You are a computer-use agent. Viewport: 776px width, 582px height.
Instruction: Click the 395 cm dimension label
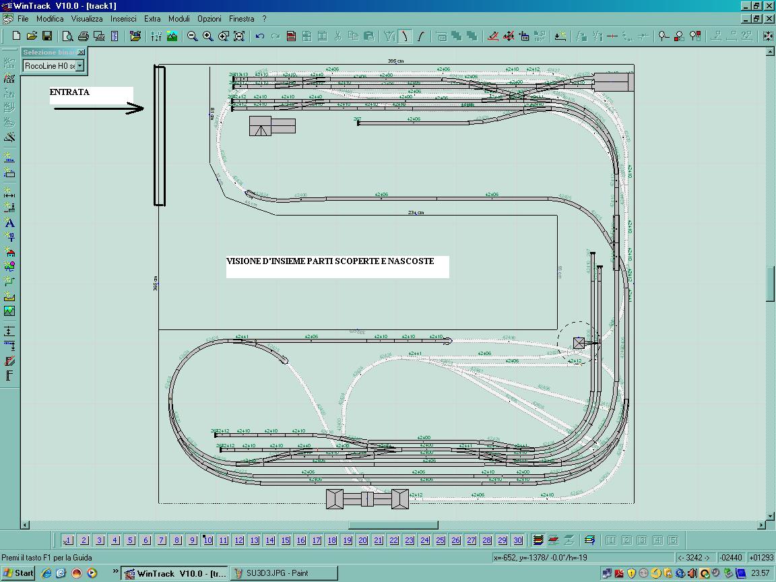(396, 61)
